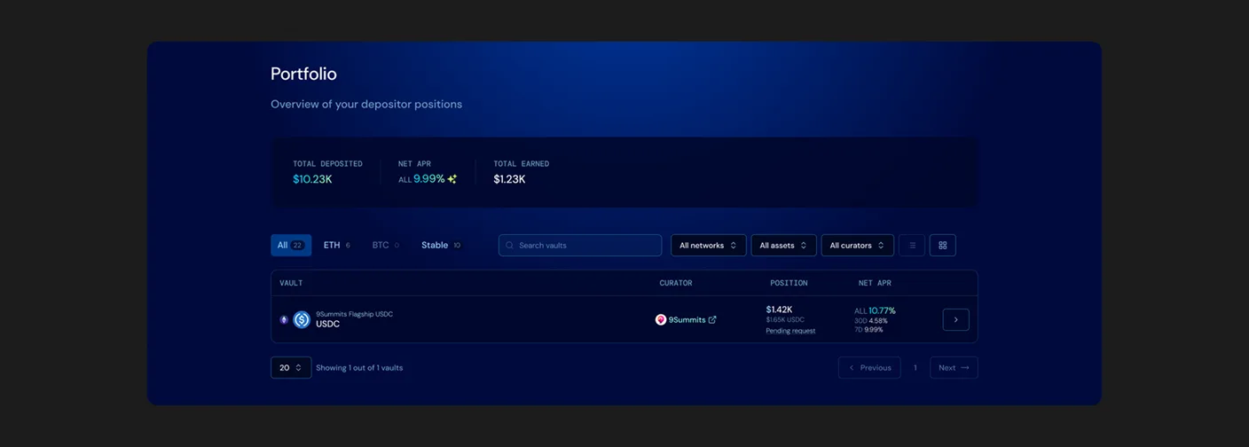Screen dimensions: 1249x447
Task: Click the $1.42K position value
Action: pyautogui.click(x=779, y=310)
